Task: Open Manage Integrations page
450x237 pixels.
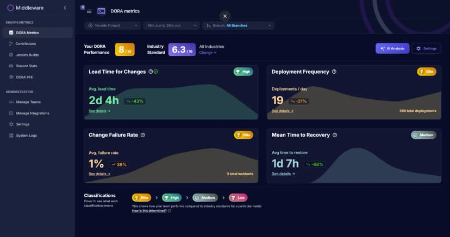Action: click(x=32, y=113)
